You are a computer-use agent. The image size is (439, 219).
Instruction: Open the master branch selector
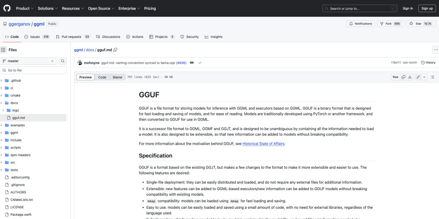29,61
